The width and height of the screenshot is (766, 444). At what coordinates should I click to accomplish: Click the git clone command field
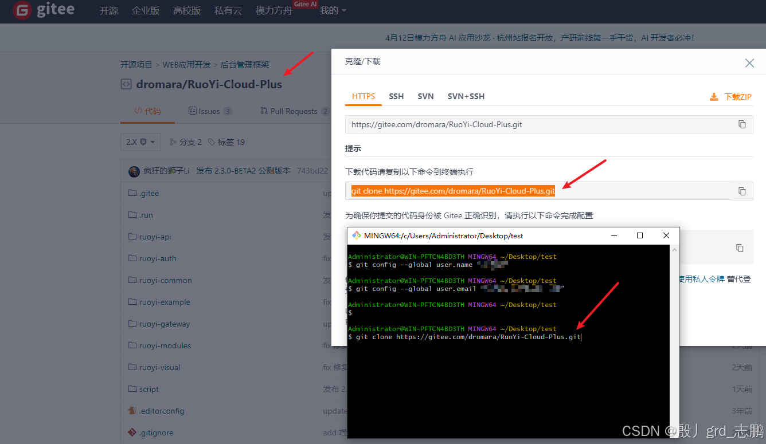point(538,191)
